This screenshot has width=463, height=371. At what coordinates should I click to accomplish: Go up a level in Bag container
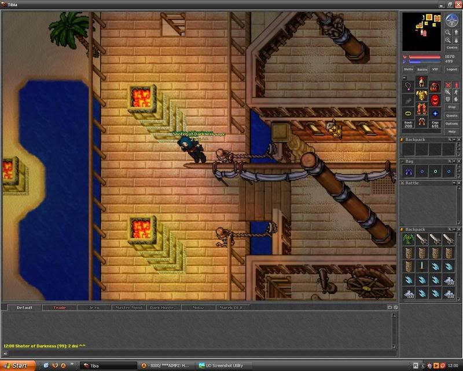(x=450, y=161)
